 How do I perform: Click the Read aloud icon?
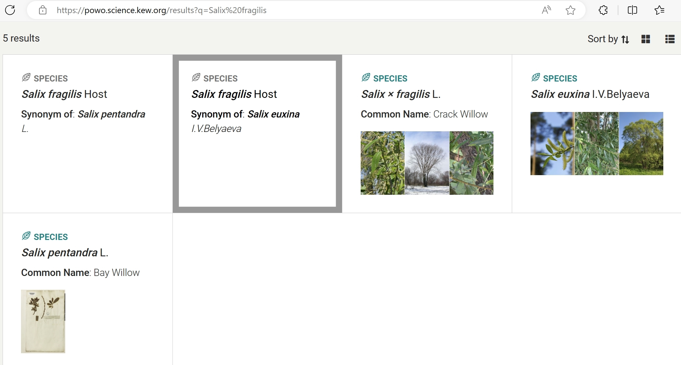(x=546, y=10)
